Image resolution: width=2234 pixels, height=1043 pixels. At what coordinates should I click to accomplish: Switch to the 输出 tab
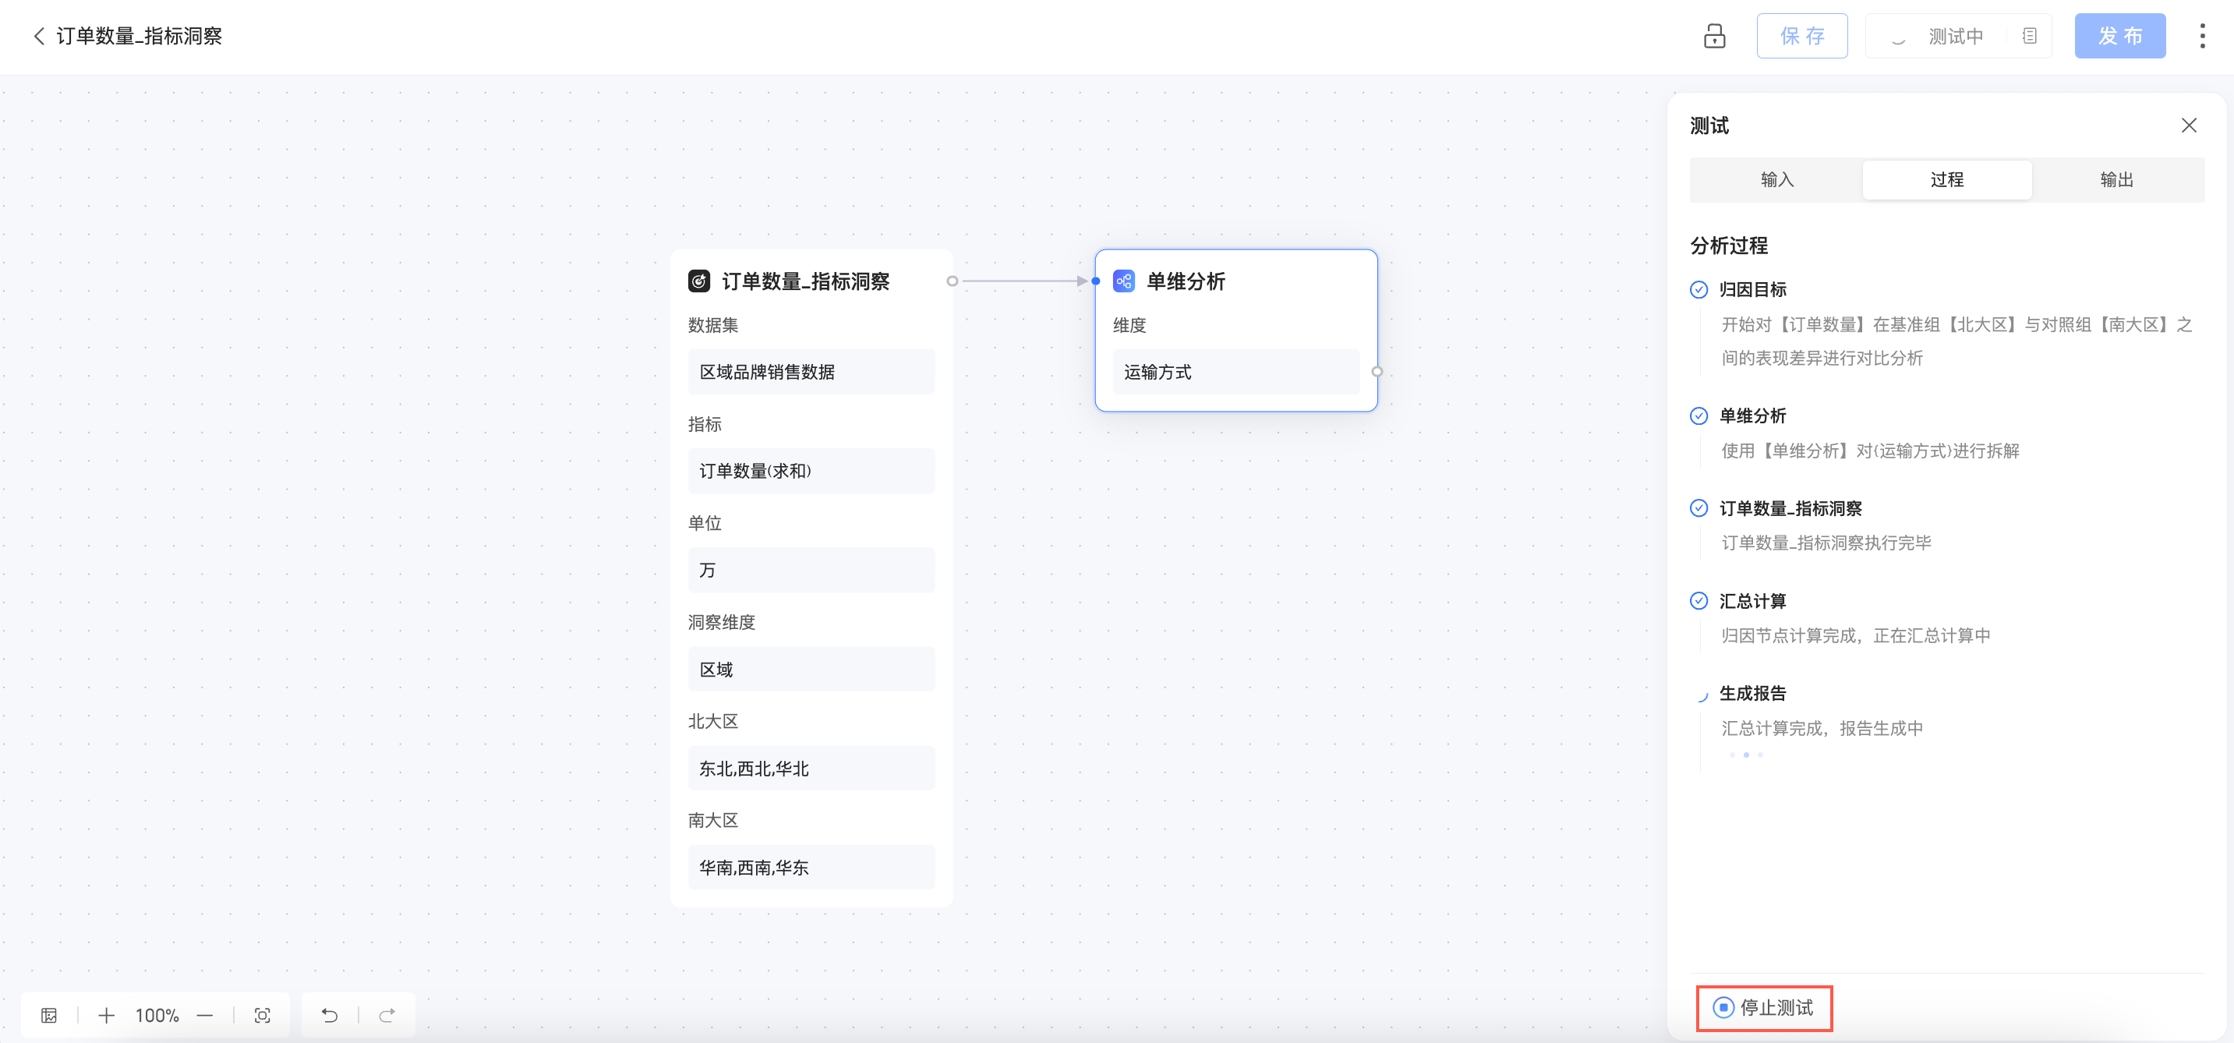[x=2116, y=179]
